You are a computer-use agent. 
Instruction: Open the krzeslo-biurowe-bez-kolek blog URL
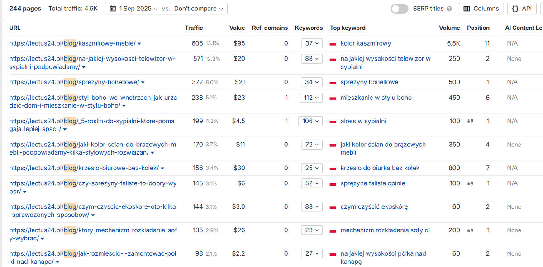point(84,168)
